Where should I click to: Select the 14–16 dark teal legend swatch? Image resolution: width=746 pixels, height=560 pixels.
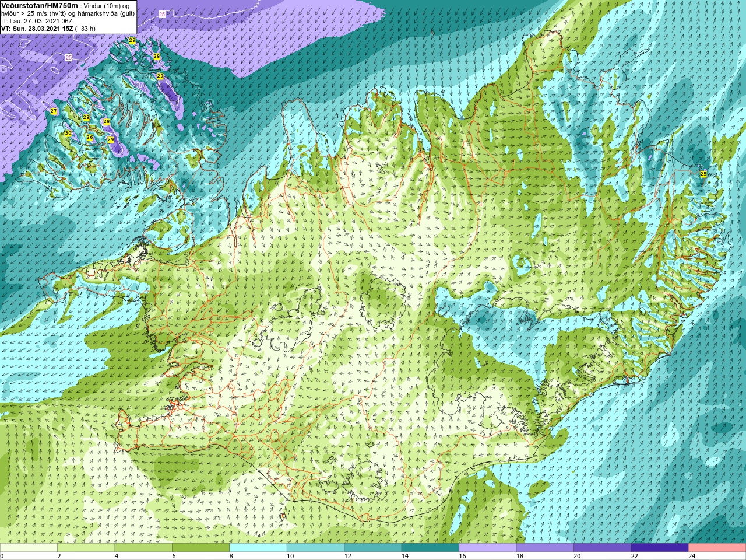click(x=430, y=548)
